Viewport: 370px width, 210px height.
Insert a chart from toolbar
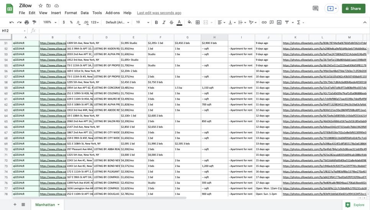tap(279, 23)
